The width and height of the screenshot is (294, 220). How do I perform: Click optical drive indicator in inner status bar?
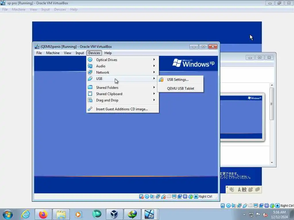147,197
